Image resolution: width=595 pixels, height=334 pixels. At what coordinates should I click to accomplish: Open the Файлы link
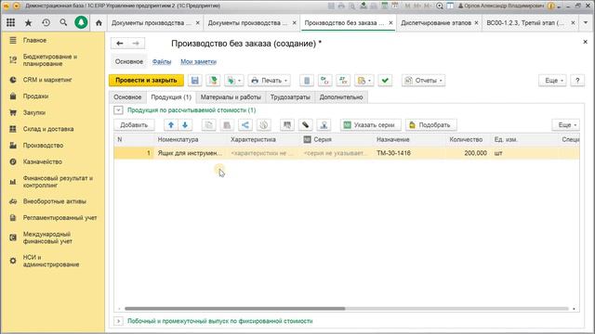pos(162,62)
